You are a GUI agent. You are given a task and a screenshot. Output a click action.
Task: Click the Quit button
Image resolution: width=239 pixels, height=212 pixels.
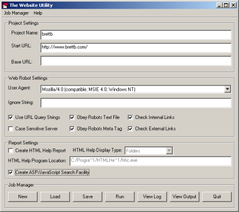pos(217,196)
